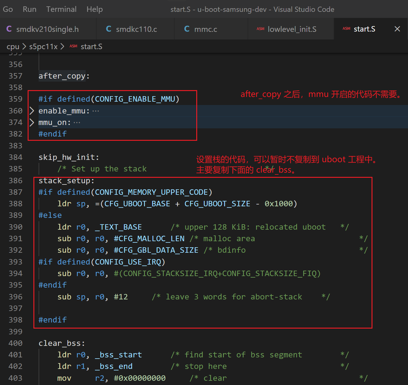The image size is (408, 385).
Task: Click line number 357
Action: 15,76
